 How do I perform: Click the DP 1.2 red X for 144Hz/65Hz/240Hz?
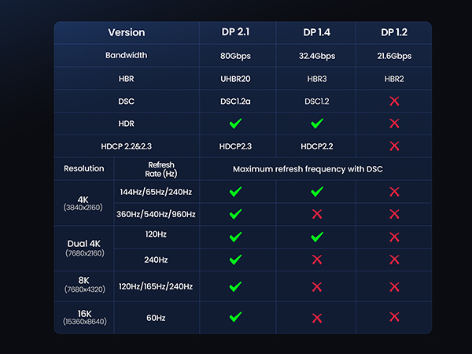tap(394, 192)
